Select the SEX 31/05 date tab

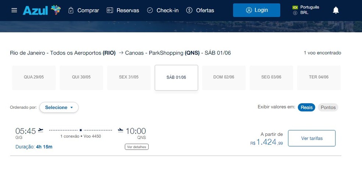point(129,77)
